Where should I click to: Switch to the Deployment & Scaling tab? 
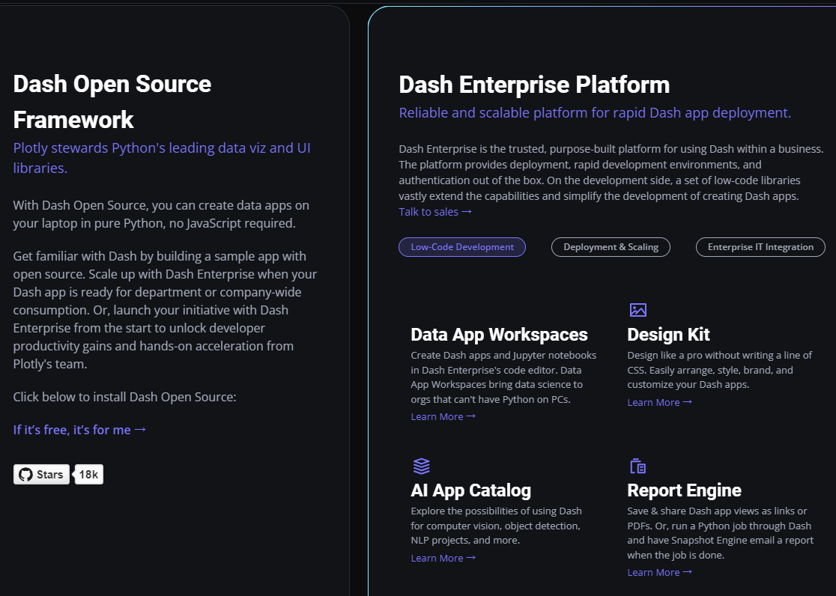611,247
